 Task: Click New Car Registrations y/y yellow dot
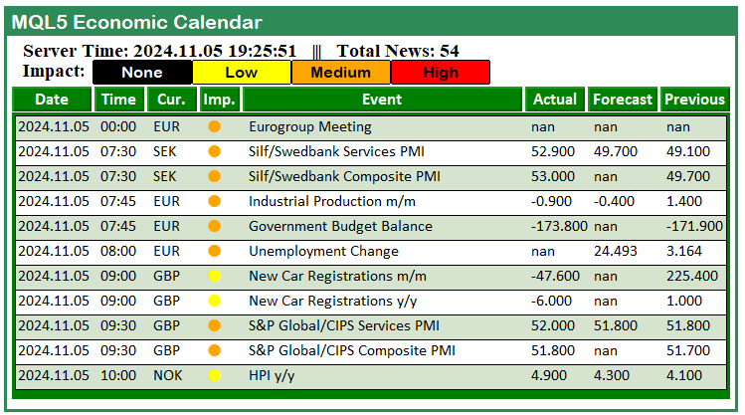(214, 302)
